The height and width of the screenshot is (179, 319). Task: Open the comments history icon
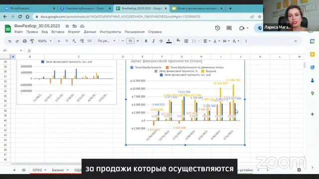(229, 28)
